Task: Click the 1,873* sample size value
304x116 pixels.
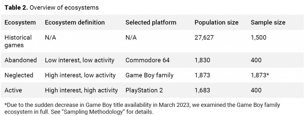Action: (260, 75)
